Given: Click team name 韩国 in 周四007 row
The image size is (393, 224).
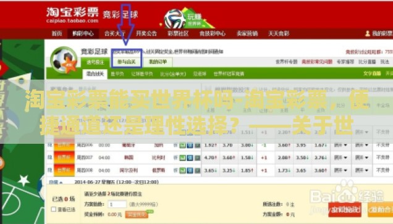Looking at the screenshot, I should tap(129, 158).
